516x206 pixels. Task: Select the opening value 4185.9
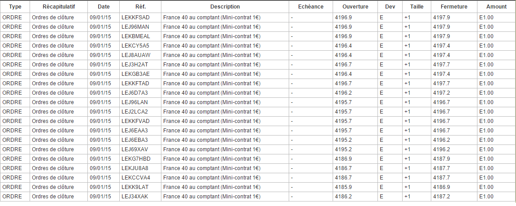pos(343,187)
